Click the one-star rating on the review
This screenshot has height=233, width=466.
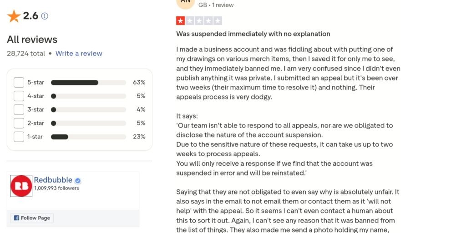[x=181, y=20]
